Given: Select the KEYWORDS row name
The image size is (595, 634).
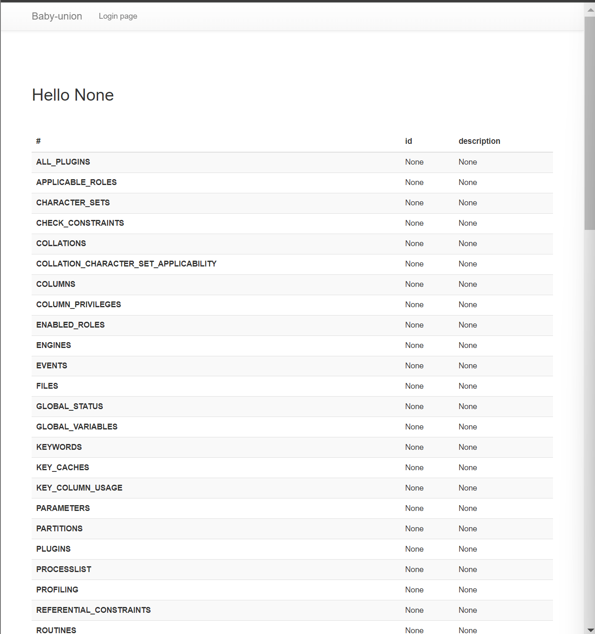Looking at the screenshot, I should point(59,447).
